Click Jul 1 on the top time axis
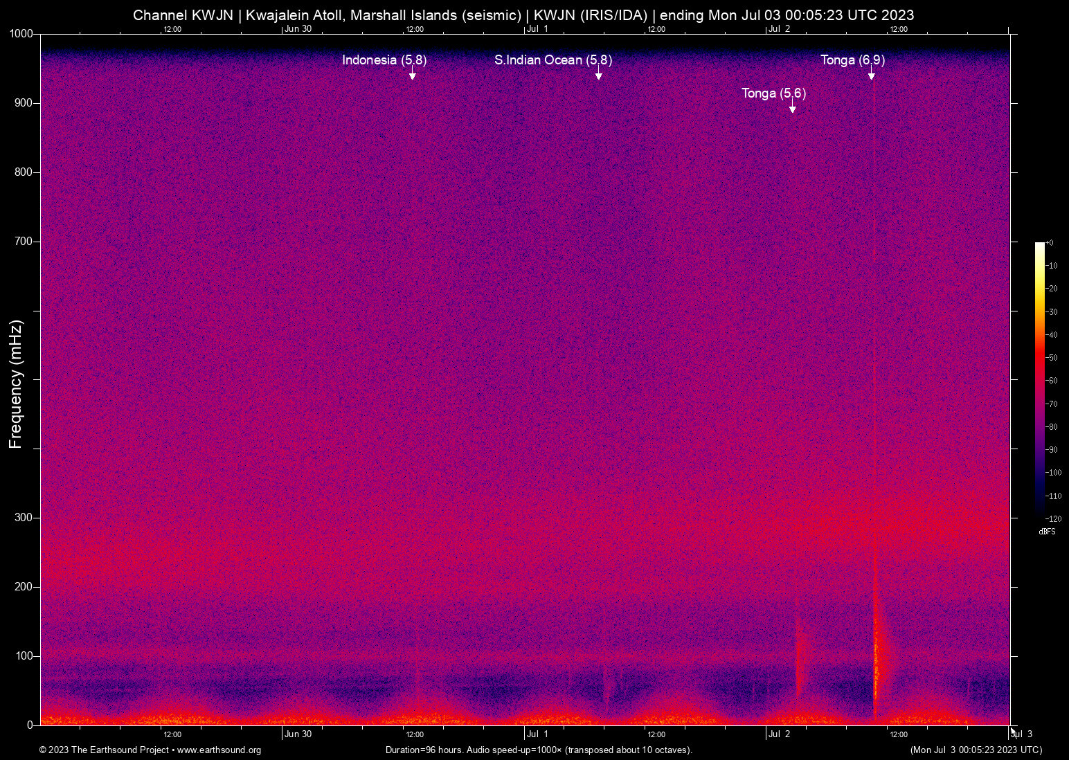The image size is (1069, 760). point(537,28)
